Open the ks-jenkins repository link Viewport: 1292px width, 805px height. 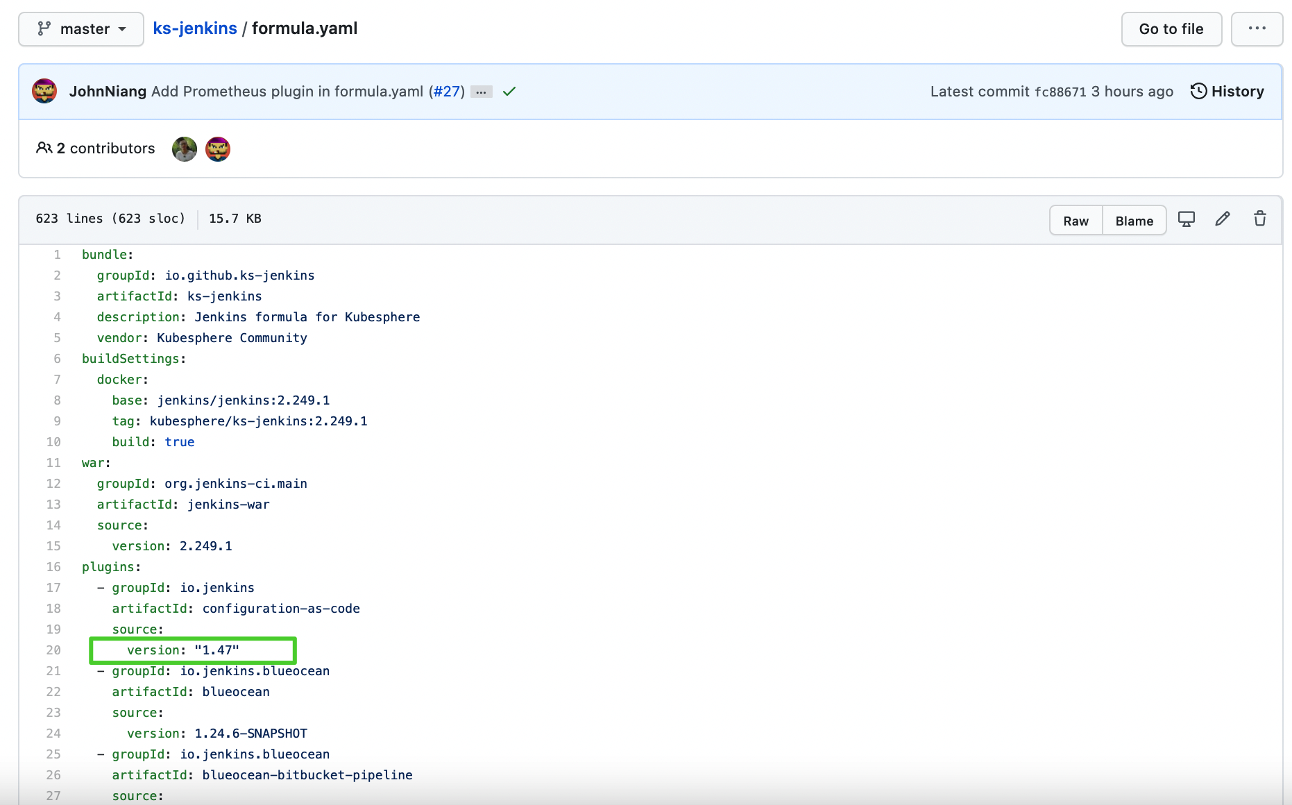pyautogui.click(x=194, y=28)
